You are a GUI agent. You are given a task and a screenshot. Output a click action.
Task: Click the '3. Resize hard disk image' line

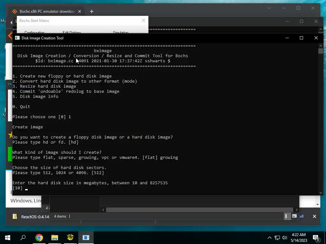tap(44, 86)
